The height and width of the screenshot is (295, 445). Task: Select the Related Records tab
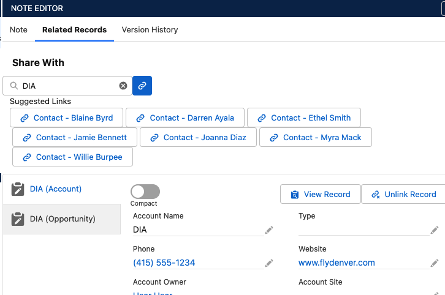tap(74, 30)
